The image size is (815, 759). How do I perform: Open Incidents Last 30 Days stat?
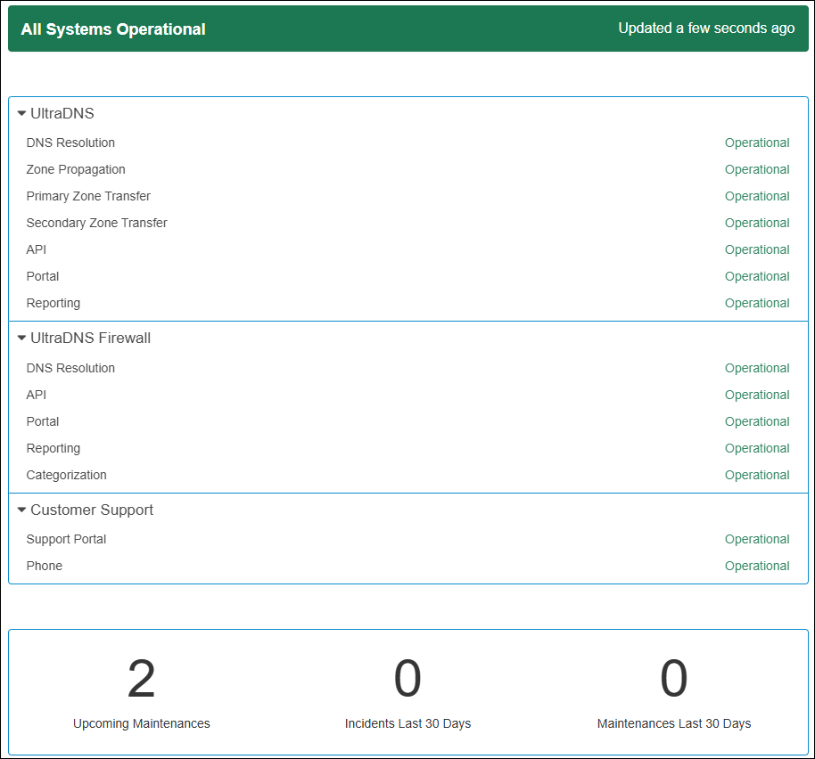(407, 681)
